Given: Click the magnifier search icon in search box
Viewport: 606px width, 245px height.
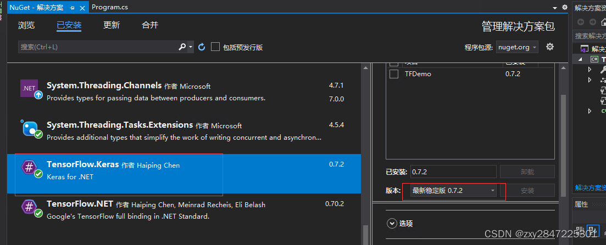Looking at the screenshot, I should pos(182,47).
